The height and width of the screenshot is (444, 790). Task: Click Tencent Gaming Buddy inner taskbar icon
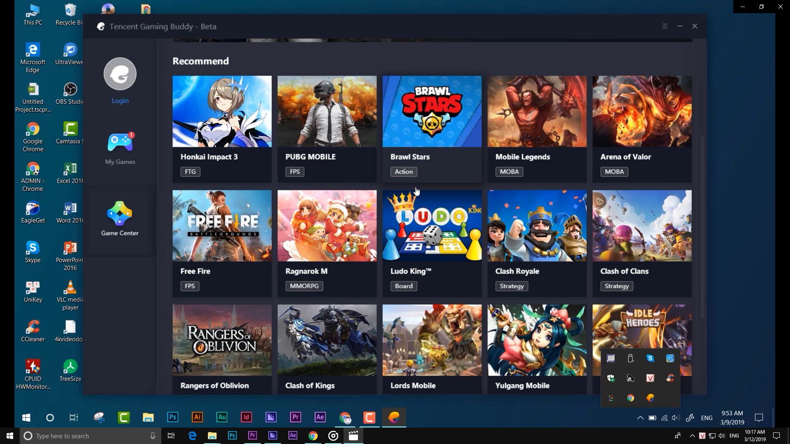pyautogui.click(x=394, y=417)
